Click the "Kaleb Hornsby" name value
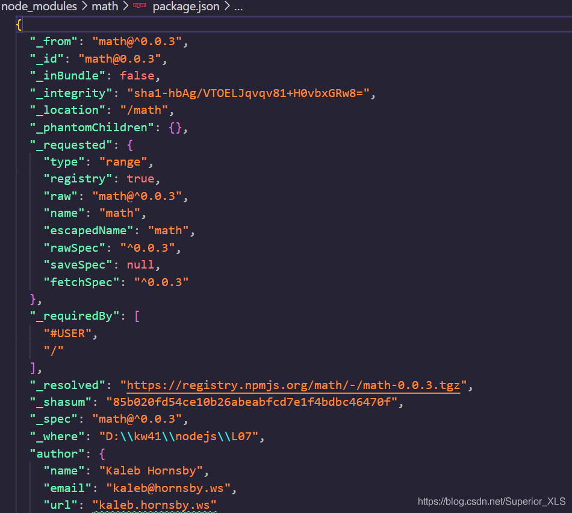Image resolution: width=572 pixels, height=513 pixels. (151, 471)
